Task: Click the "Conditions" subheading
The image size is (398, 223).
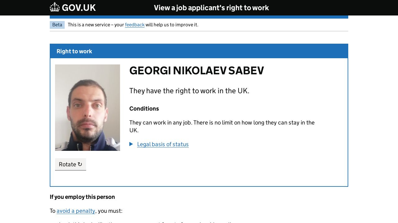Action: (x=144, y=109)
